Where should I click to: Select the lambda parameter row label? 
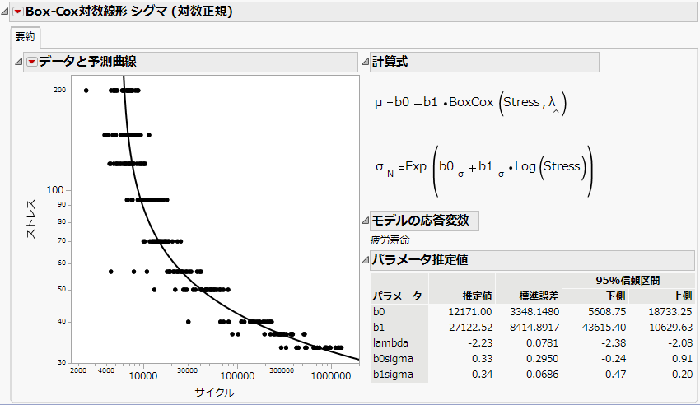tap(390, 343)
